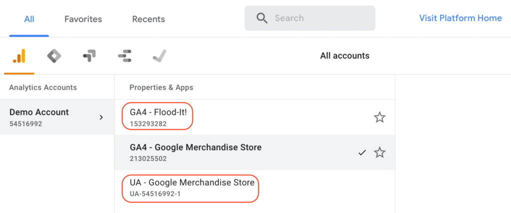This screenshot has height=213, width=511.
Task: Switch to the Recents tab
Action: tap(148, 19)
